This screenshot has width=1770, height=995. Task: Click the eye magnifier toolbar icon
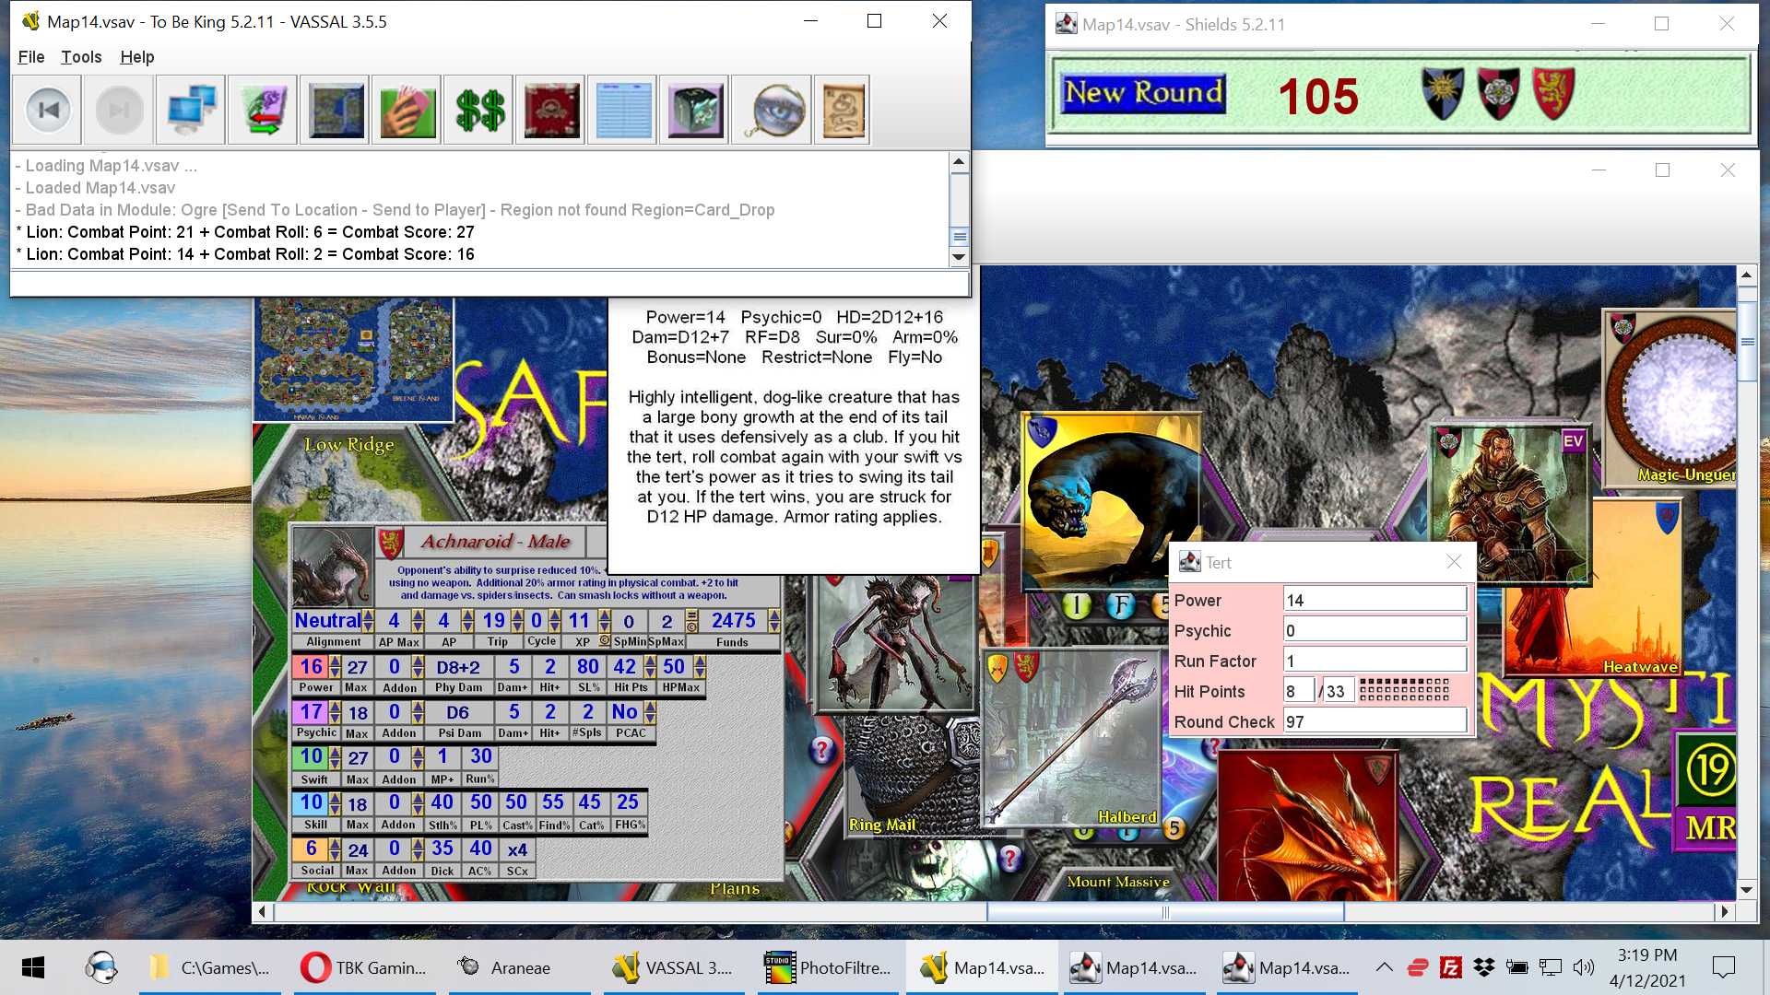(773, 110)
